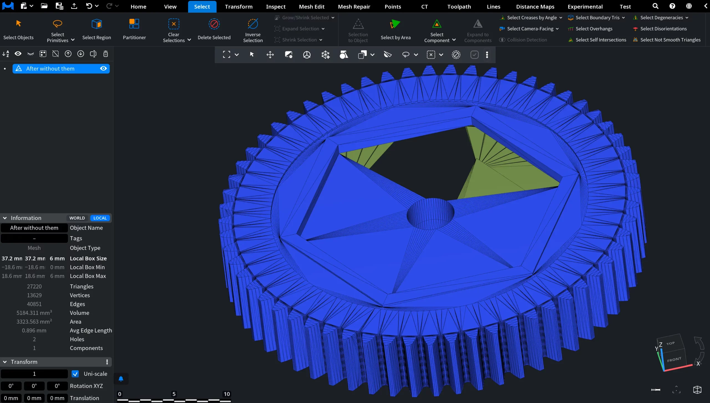This screenshot has height=403, width=710.
Task: Click the export upload icon
Action: pyautogui.click(x=74, y=6)
